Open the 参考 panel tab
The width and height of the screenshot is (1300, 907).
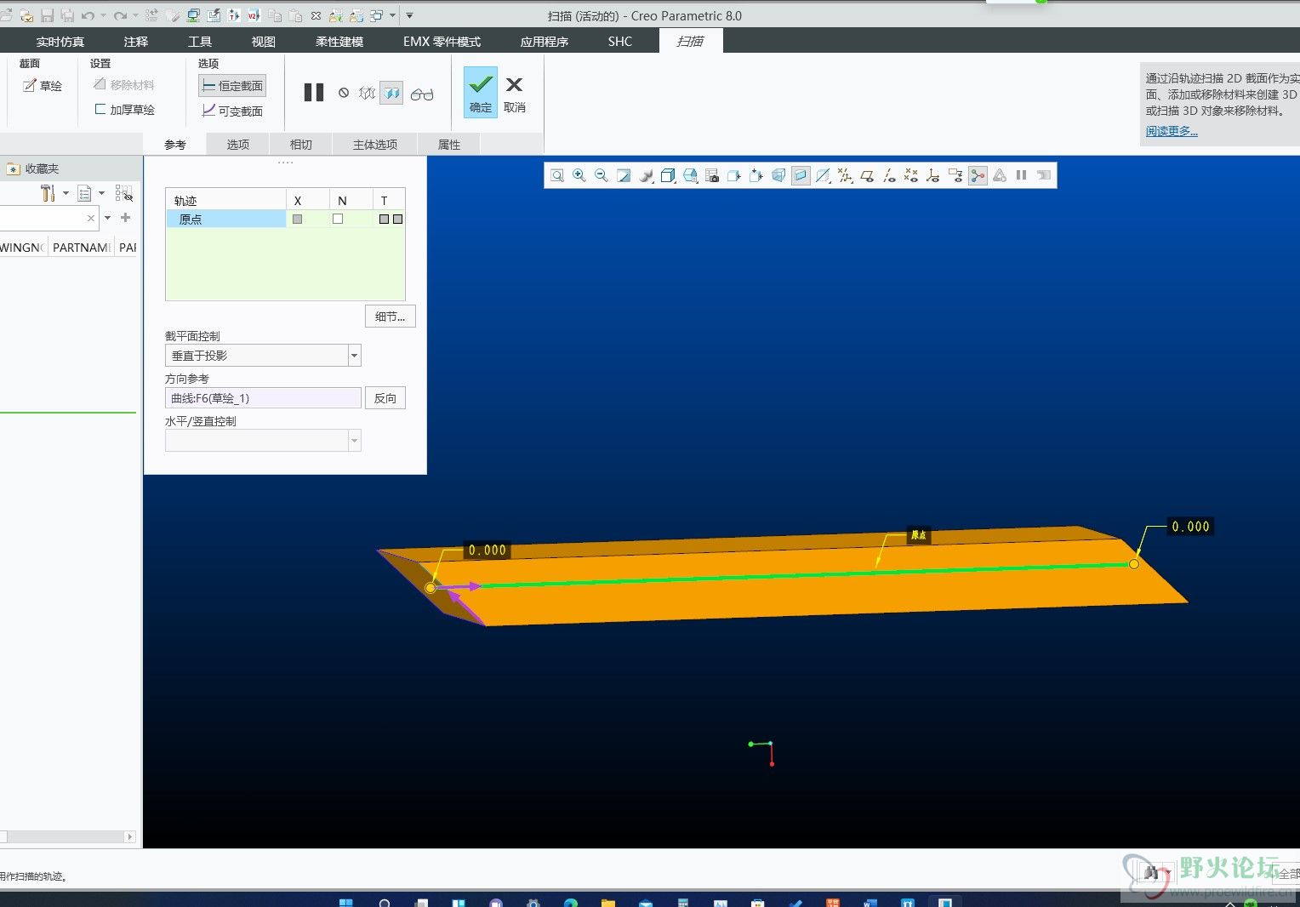tap(175, 145)
